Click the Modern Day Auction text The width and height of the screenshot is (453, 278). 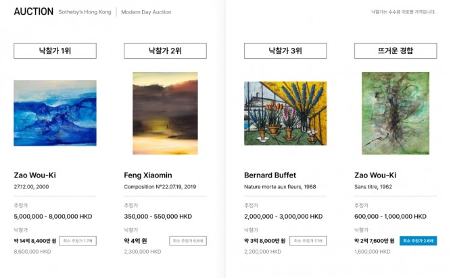point(146,12)
